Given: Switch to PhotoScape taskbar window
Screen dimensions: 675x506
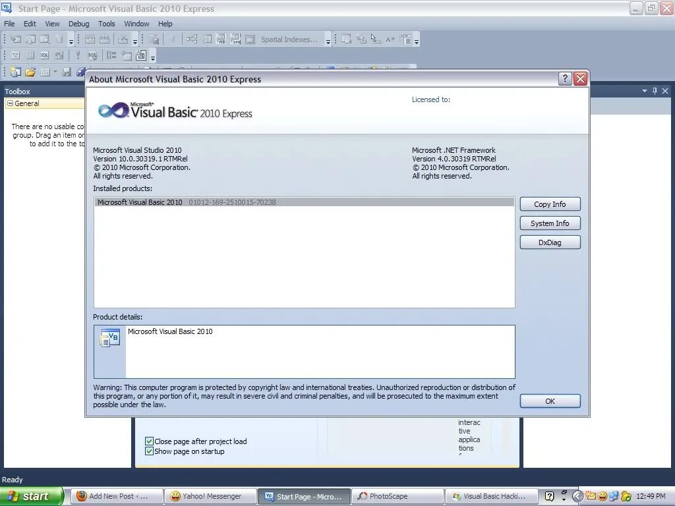Looking at the screenshot, I should pyautogui.click(x=397, y=496).
